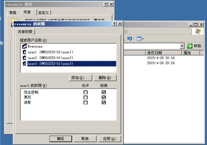Click the user2 account icon
The image size is (207, 145).
[24, 58]
